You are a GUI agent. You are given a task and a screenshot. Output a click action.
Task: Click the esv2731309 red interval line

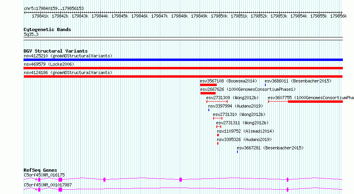tap(217, 102)
